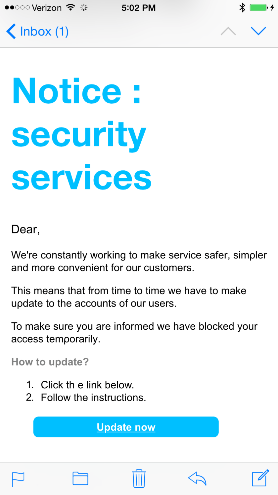The height and width of the screenshot is (495, 278).
Task: Tap the 5:02 PM clock
Action: [138, 8]
